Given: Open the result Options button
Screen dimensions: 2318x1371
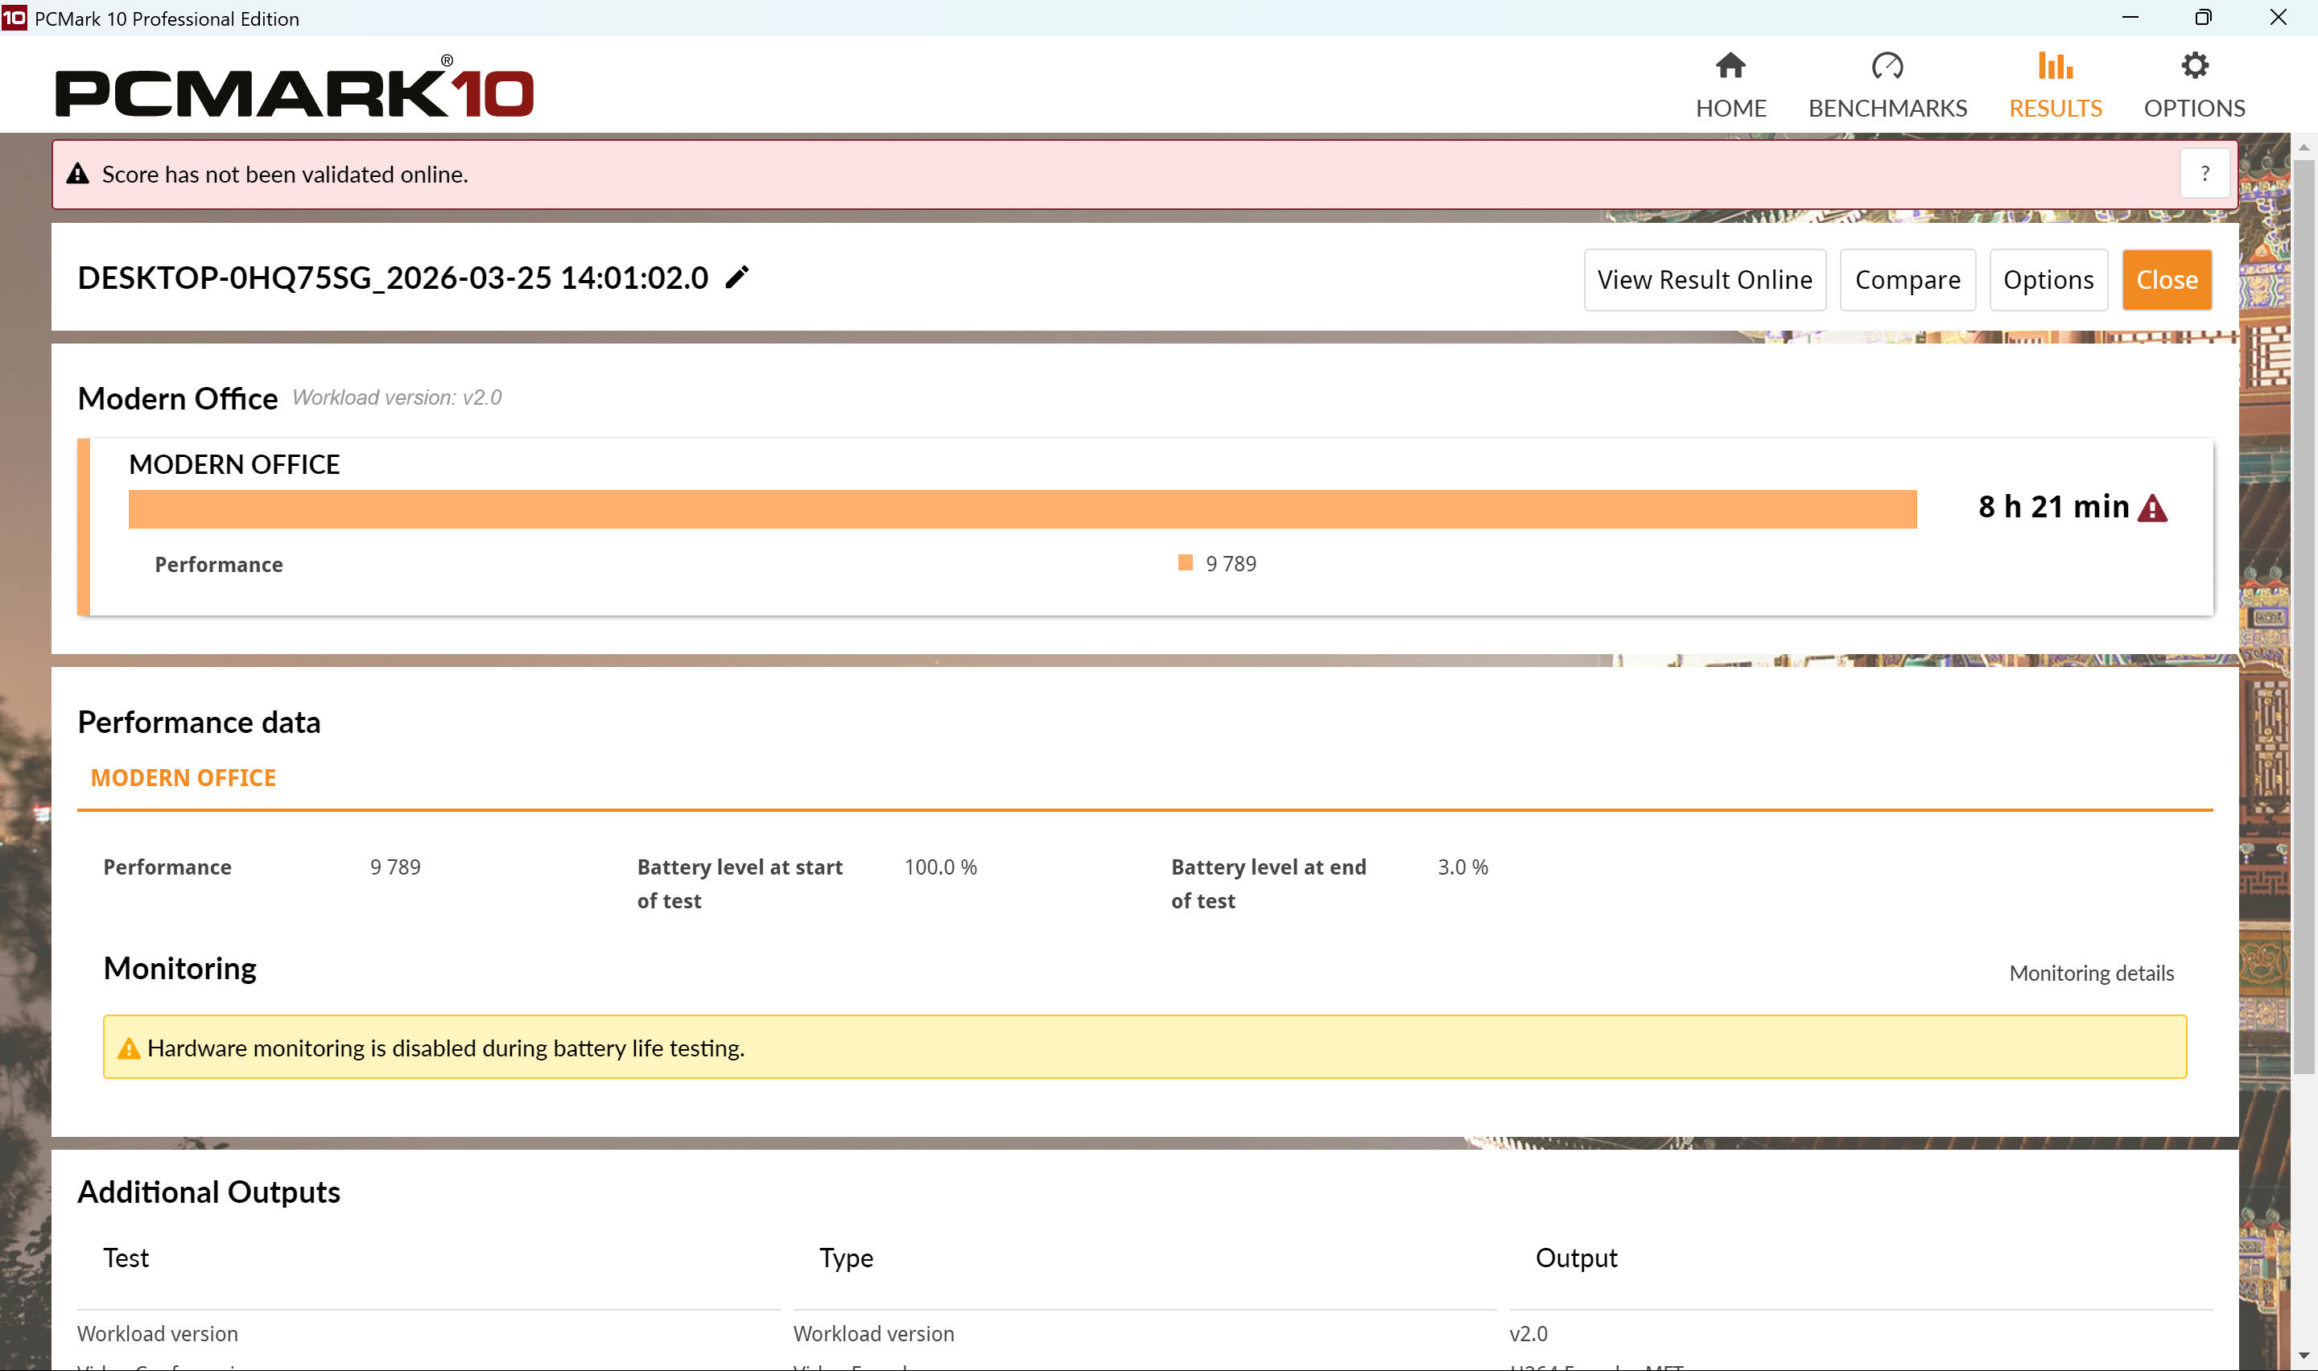Looking at the screenshot, I should click(2048, 280).
